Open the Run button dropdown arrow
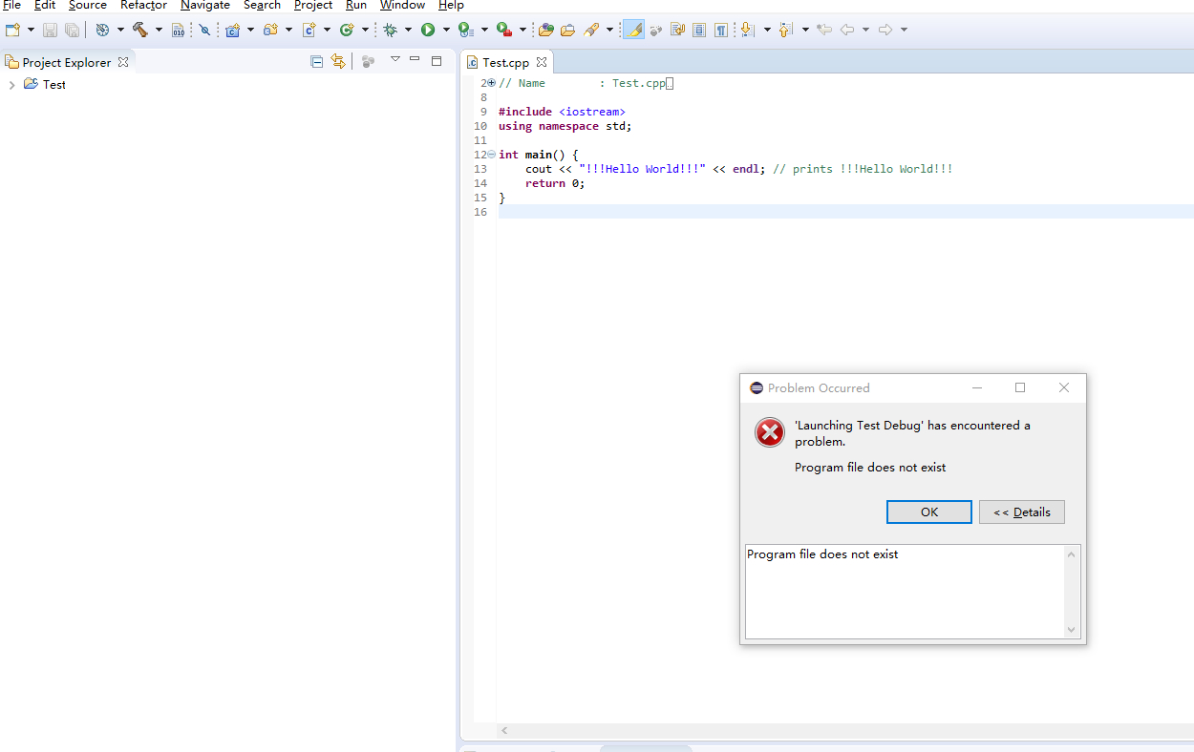 (446, 31)
